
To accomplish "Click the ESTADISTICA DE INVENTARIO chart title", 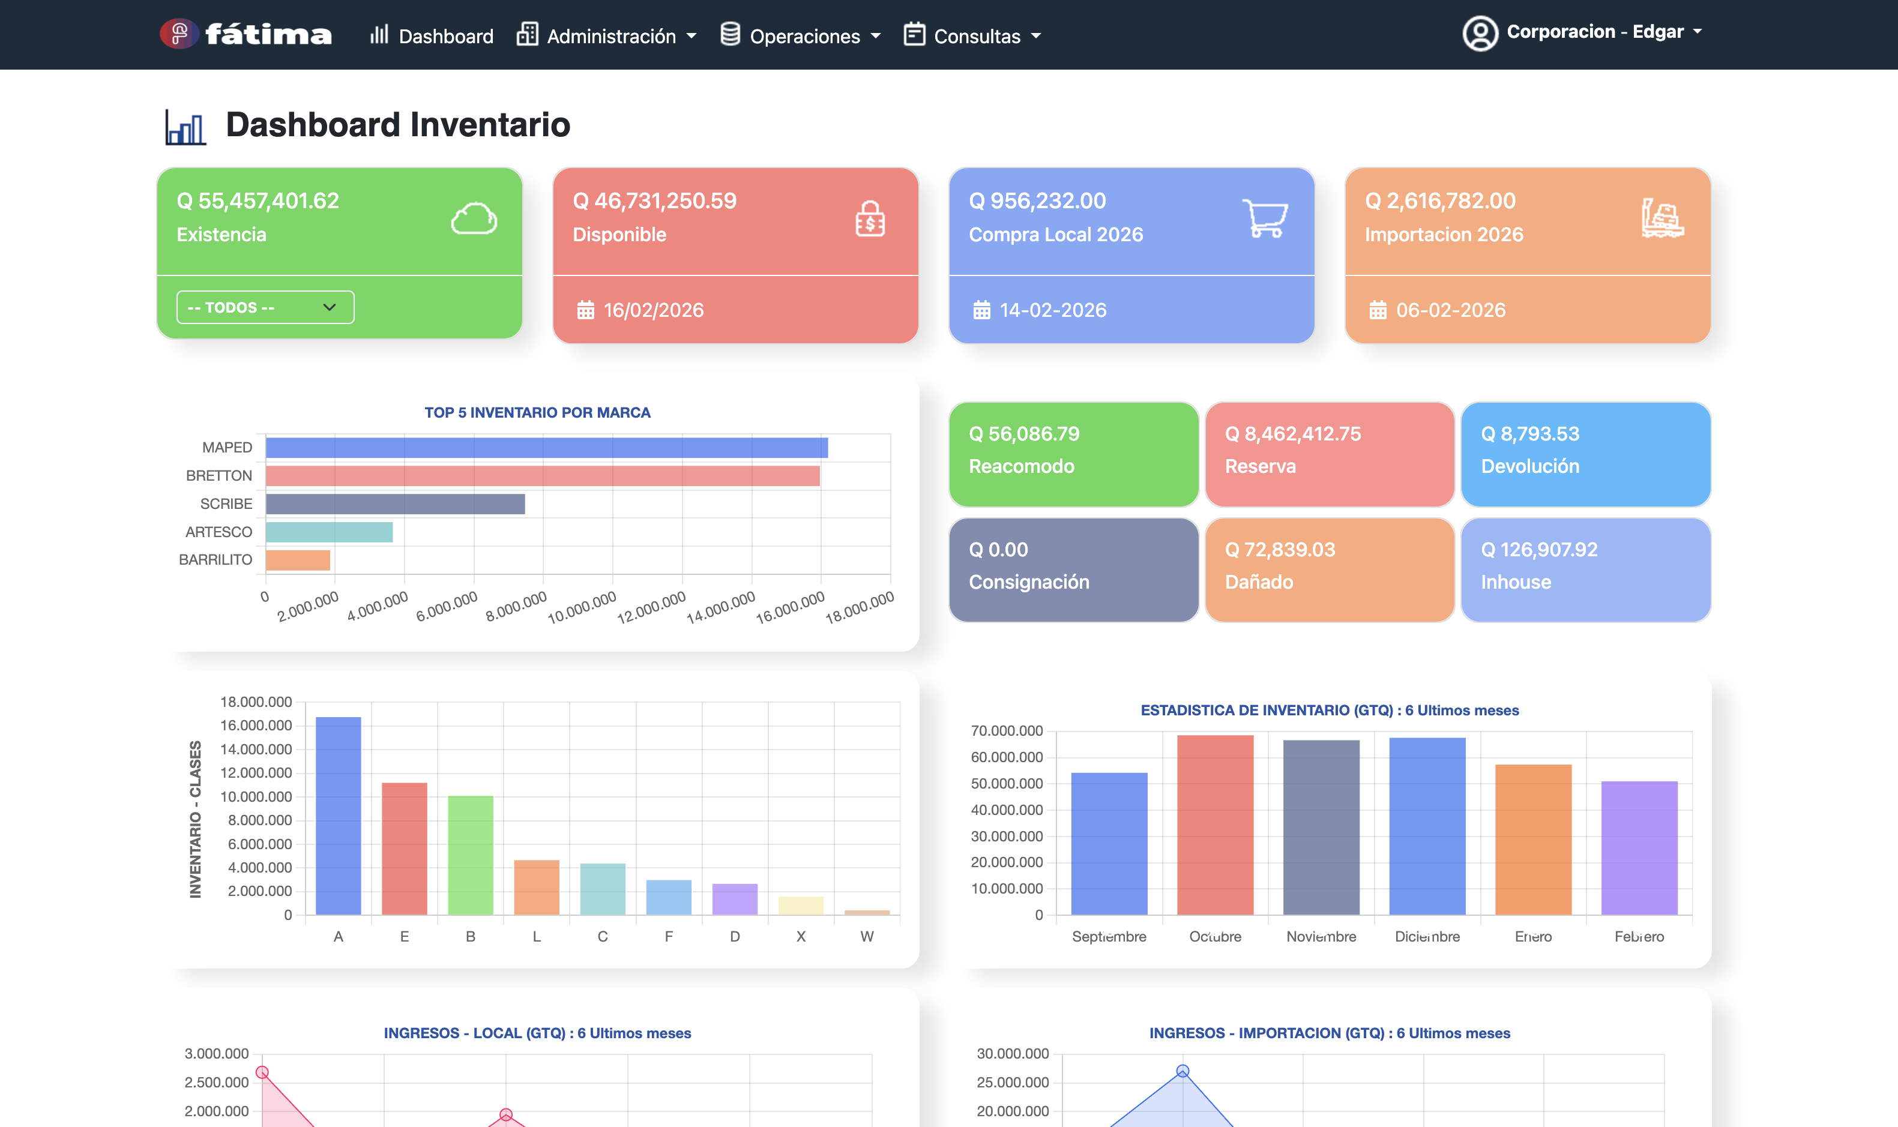I will 1329,710.
